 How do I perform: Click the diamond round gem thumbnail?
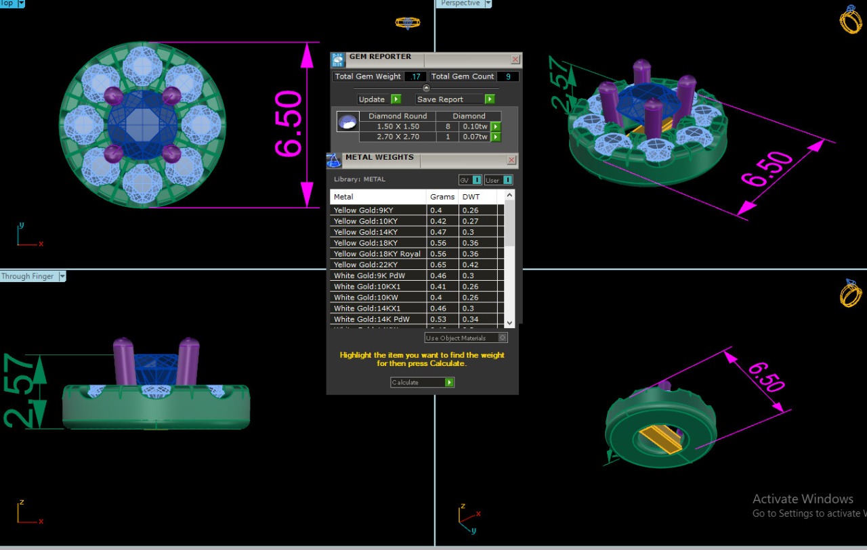pyautogui.click(x=347, y=122)
